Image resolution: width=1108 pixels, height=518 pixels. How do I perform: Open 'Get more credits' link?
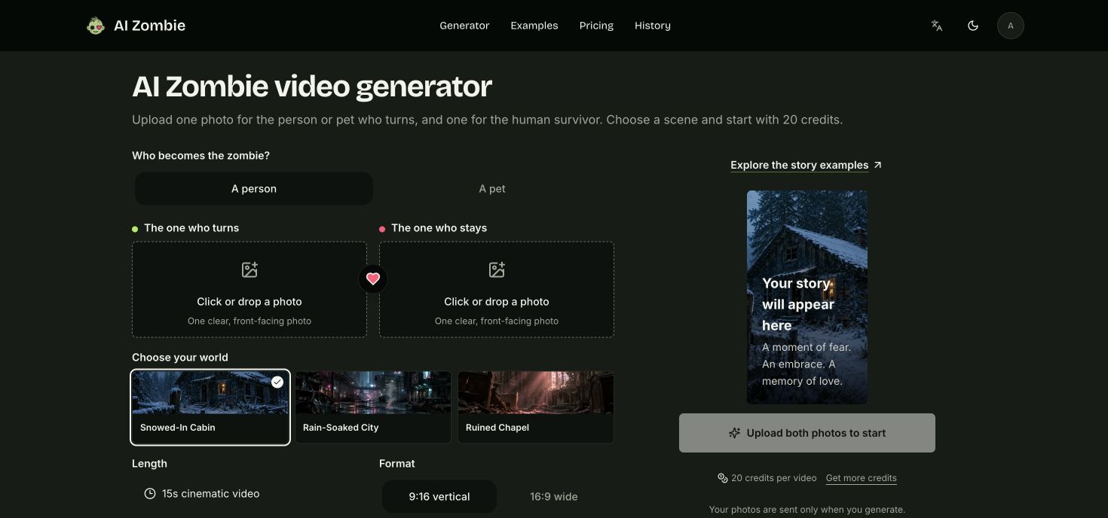coord(862,478)
